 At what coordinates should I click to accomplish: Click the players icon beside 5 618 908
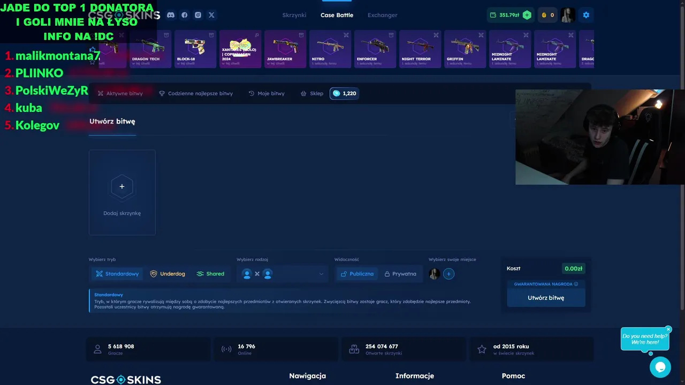pyautogui.click(x=97, y=349)
